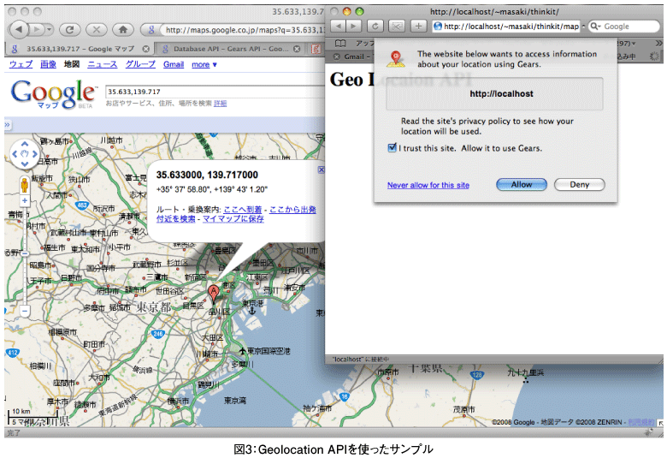Expand Safari bookmarks bar overflow chevron
Viewport: 667px width, 458px height.
pos(659,44)
